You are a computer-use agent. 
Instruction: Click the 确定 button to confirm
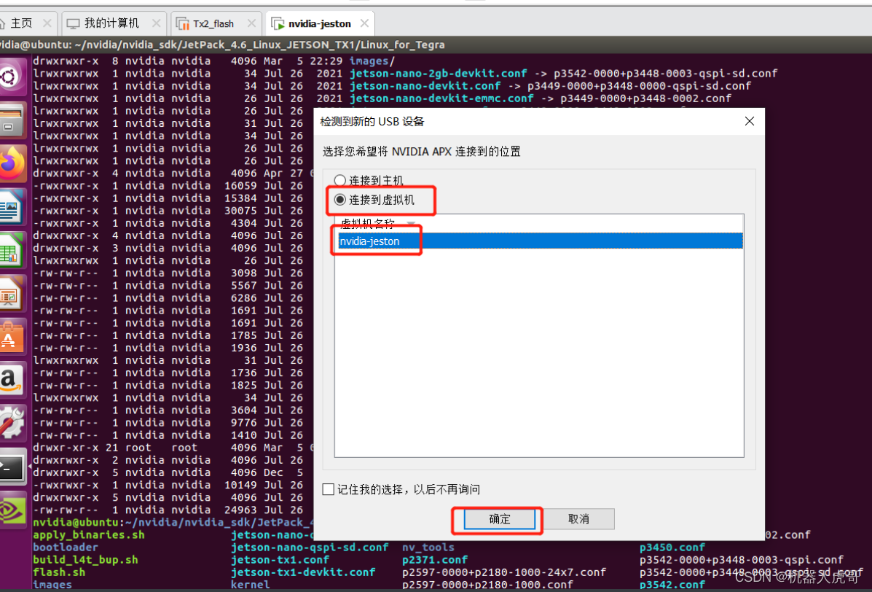tap(498, 518)
